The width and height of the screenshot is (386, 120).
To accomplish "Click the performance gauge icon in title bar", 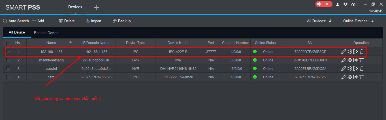I will [x=353, y=4].
